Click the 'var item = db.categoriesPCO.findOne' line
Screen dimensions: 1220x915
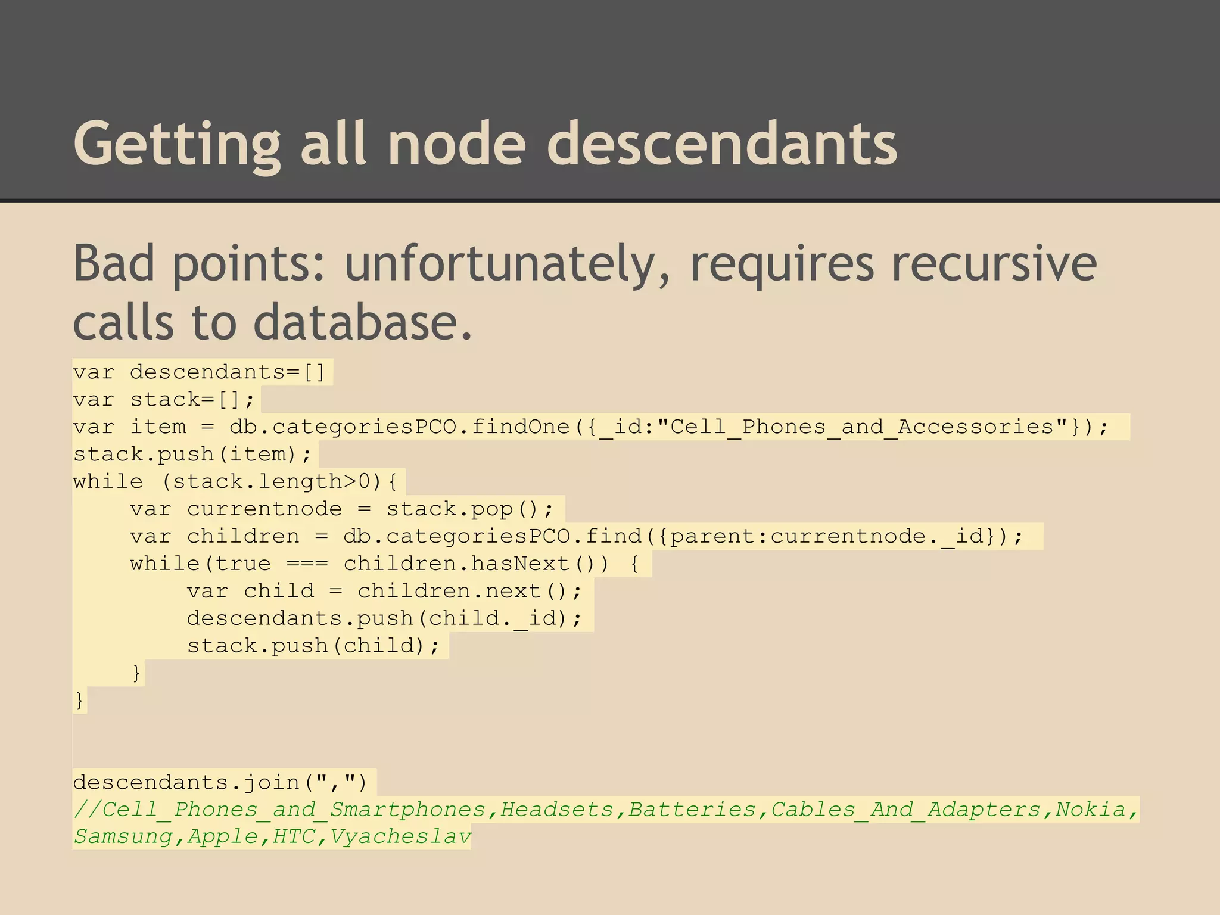coord(591,427)
